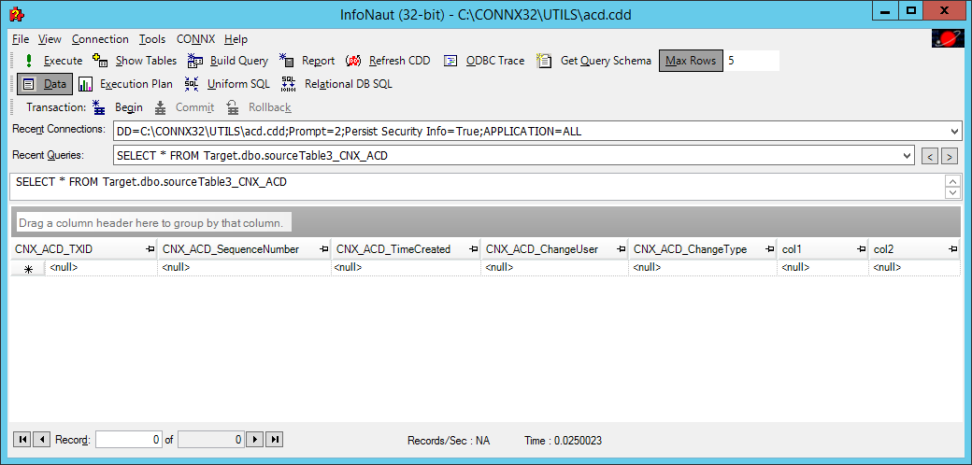Click the Report icon
This screenshot has height=465, width=972.
(286, 60)
